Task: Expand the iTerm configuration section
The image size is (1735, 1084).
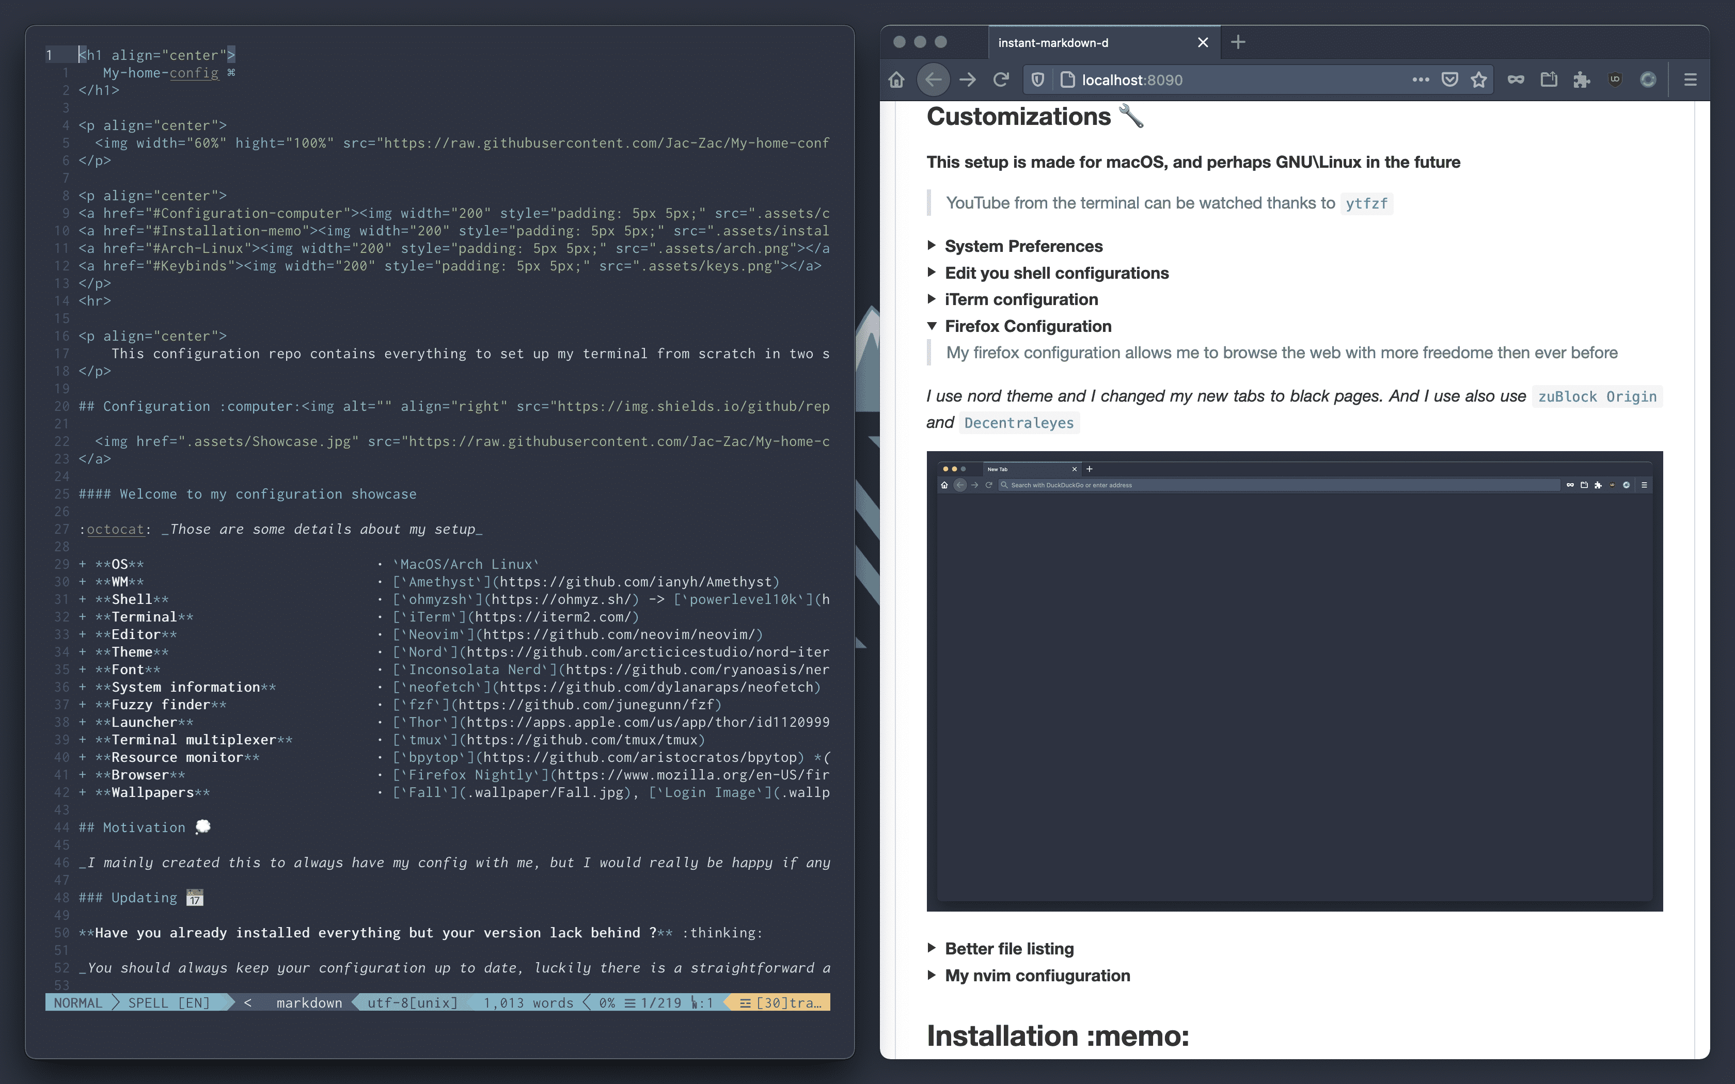Action: point(1021,300)
